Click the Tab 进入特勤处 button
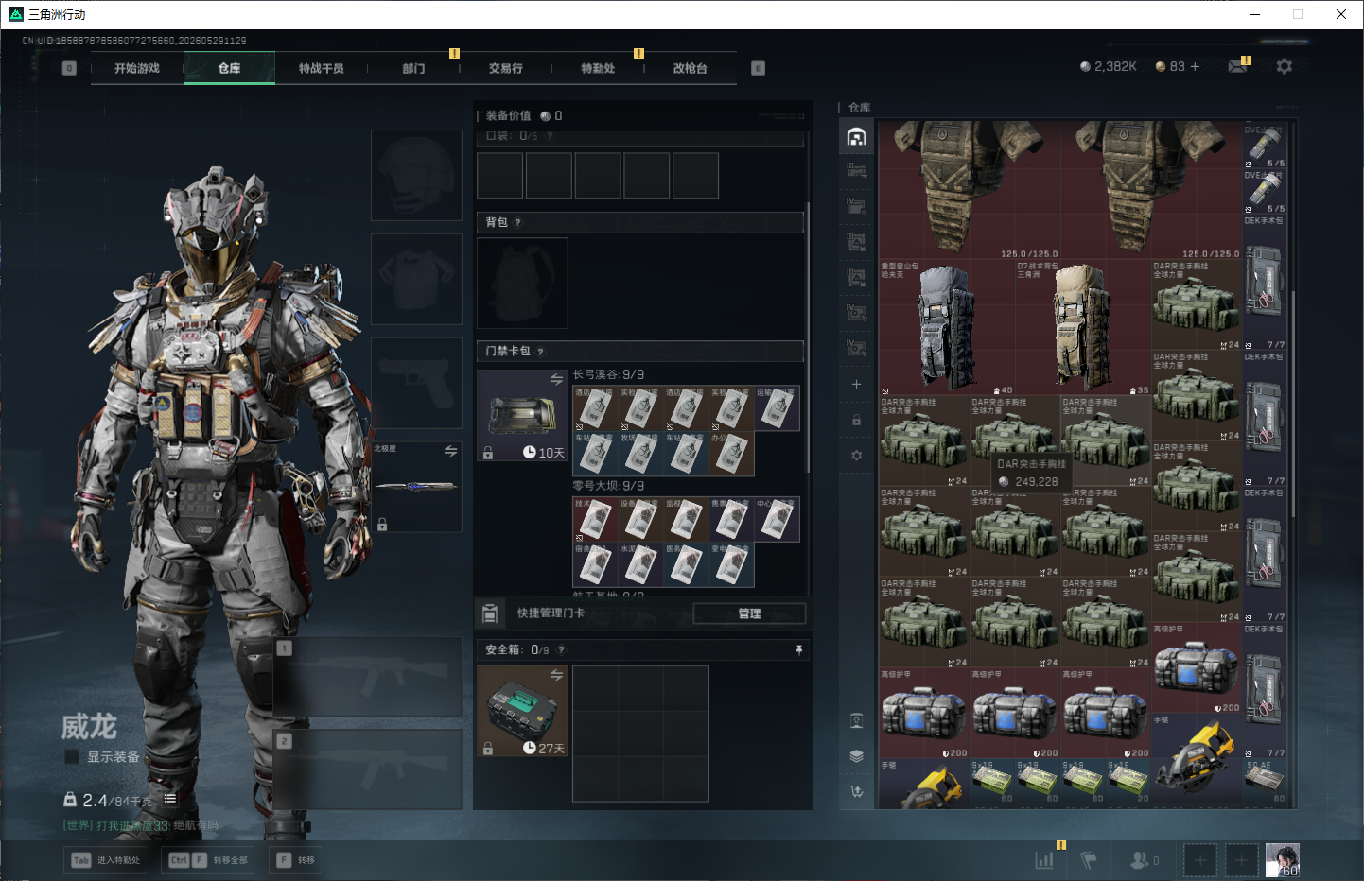 tap(107, 860)
